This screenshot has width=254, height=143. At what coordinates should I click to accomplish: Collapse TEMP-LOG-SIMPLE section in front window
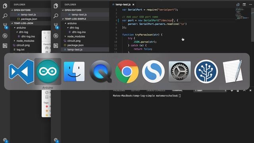[63, 19]
